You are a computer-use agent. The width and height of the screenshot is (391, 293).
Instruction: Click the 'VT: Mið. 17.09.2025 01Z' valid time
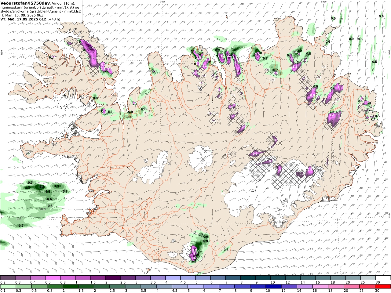point(23,19)
